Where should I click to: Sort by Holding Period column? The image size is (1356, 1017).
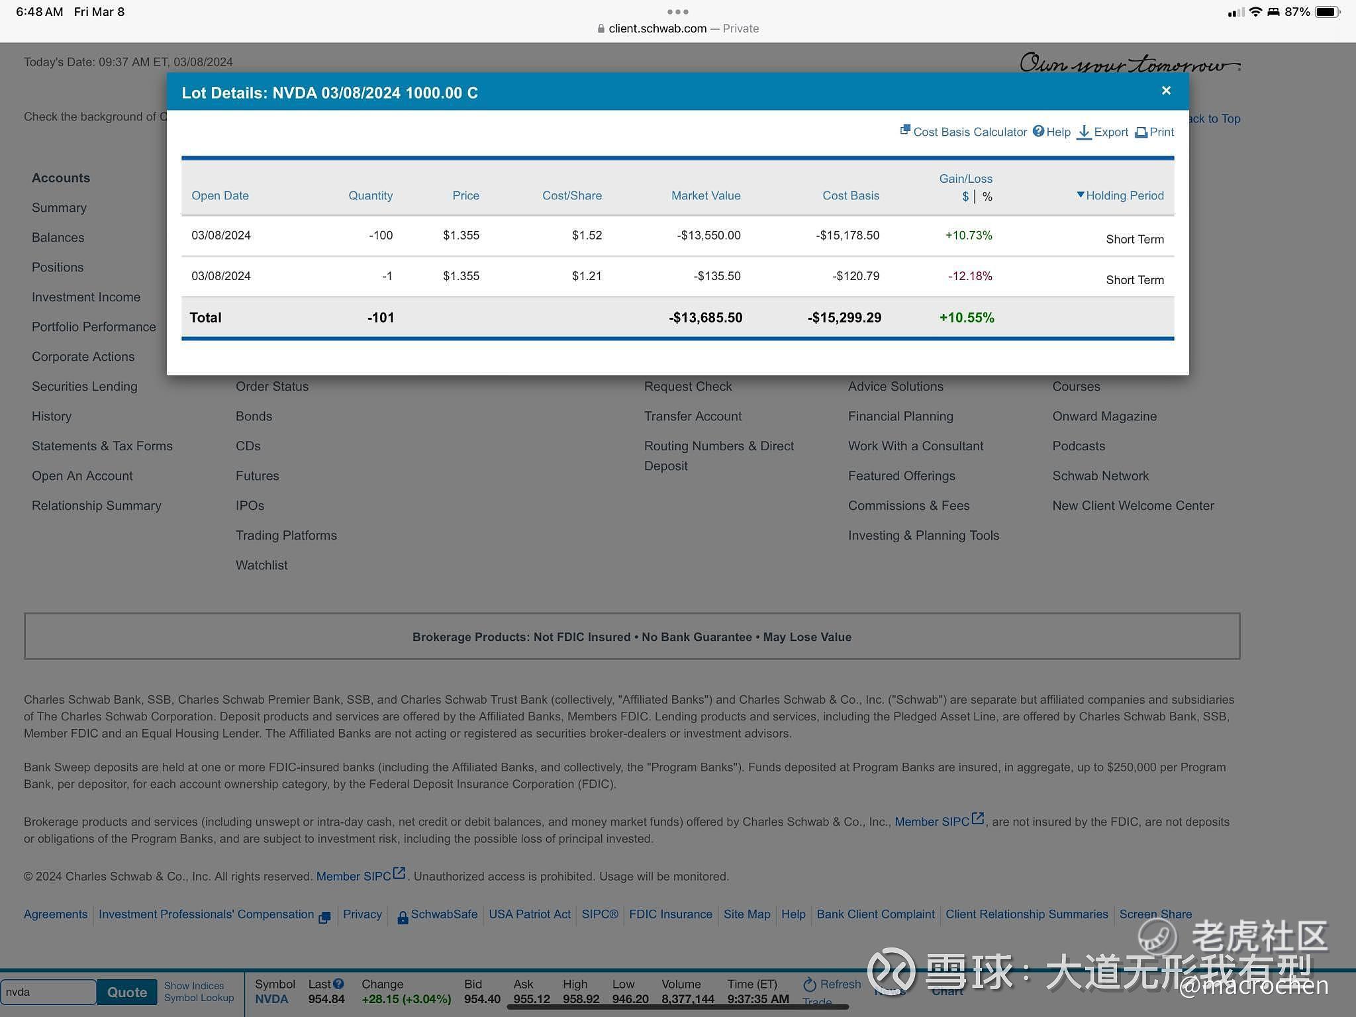pos(1124,195)
